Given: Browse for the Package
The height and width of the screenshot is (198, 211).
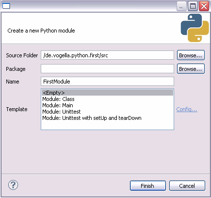Looking at the screenshot, I should pos(191,69).
